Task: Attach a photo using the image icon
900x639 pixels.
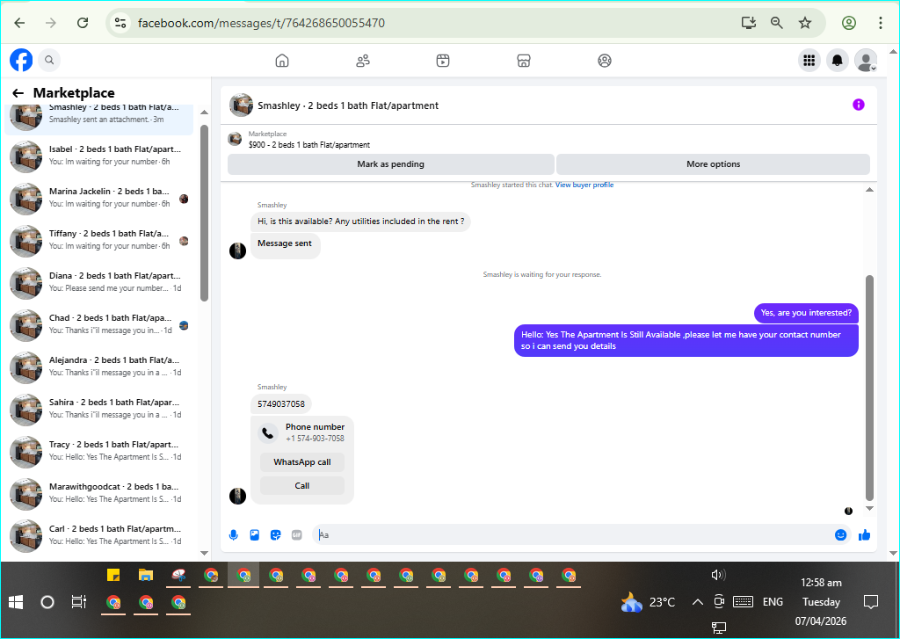Action: click(255, 535)
